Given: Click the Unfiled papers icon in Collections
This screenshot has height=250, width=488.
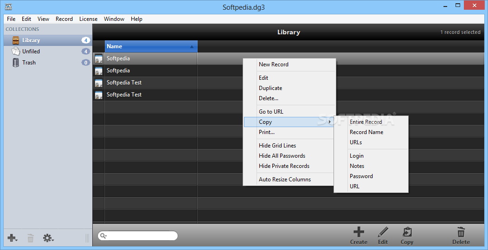Looking at the screenshot, I should (x=16, y=51).
